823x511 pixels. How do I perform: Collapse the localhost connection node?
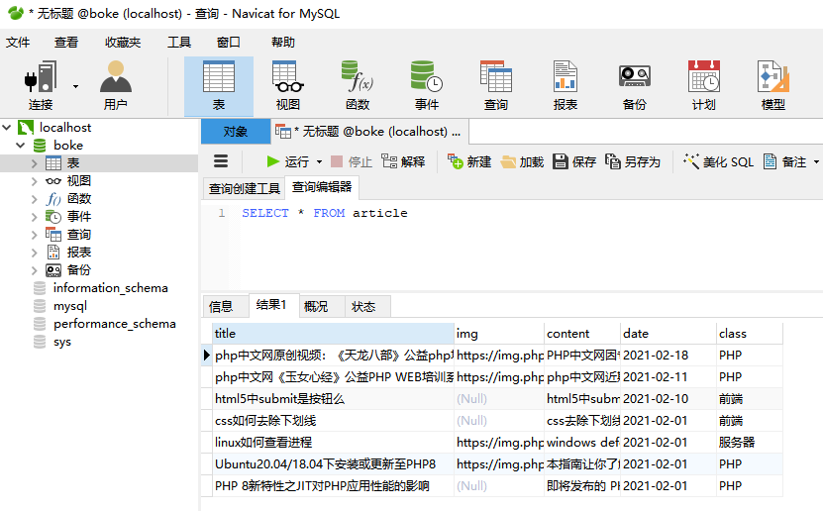click(x=7, y=128)
